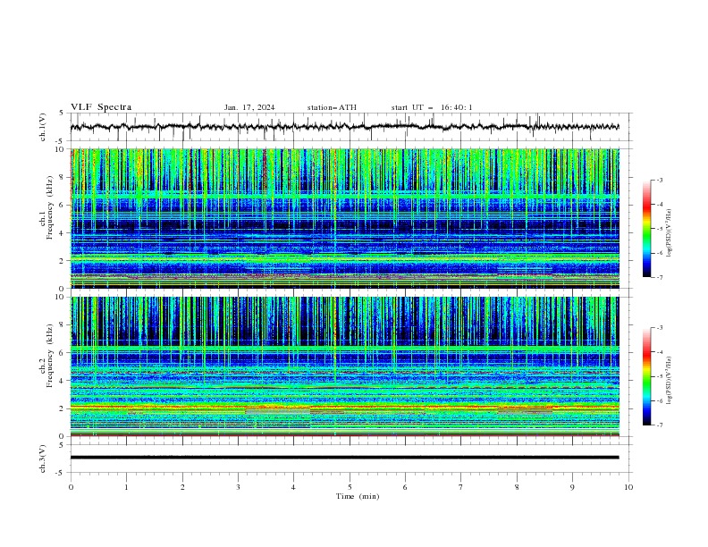The image size is (708, 547).
Task: Click the ch.2 color bar "-3" tick label
Action: click(x=660, y=328)
